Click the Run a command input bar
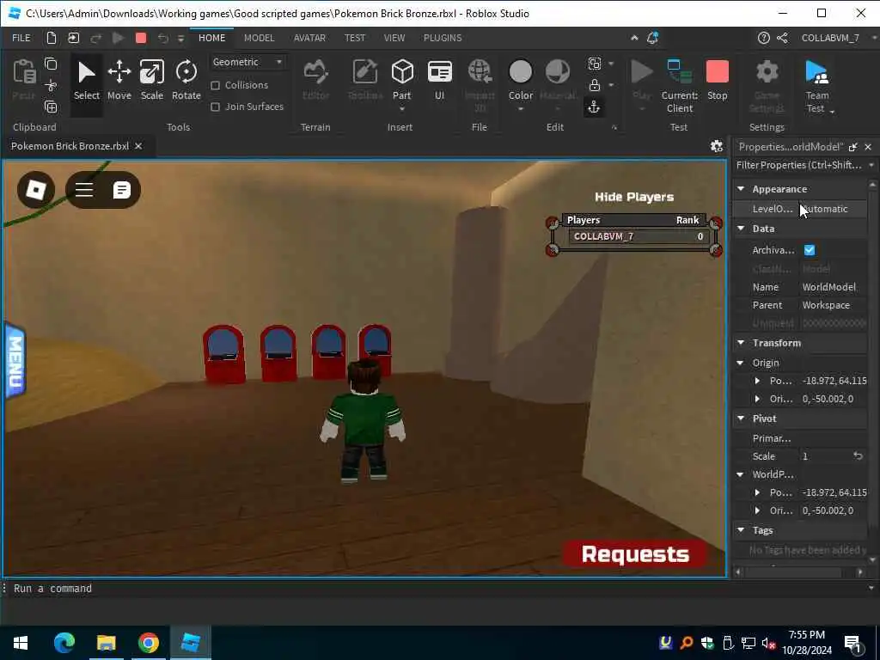Image resolution: width=880 pixels, height=660 pixels. (437, 588)
